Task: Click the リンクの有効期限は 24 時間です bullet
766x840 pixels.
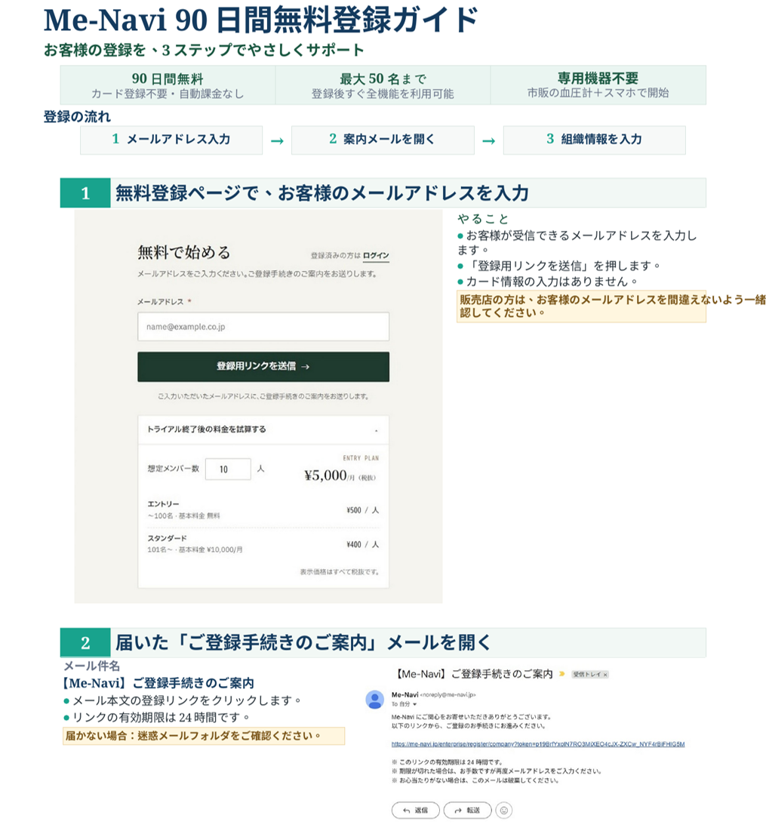Action: tap(157, 717)
